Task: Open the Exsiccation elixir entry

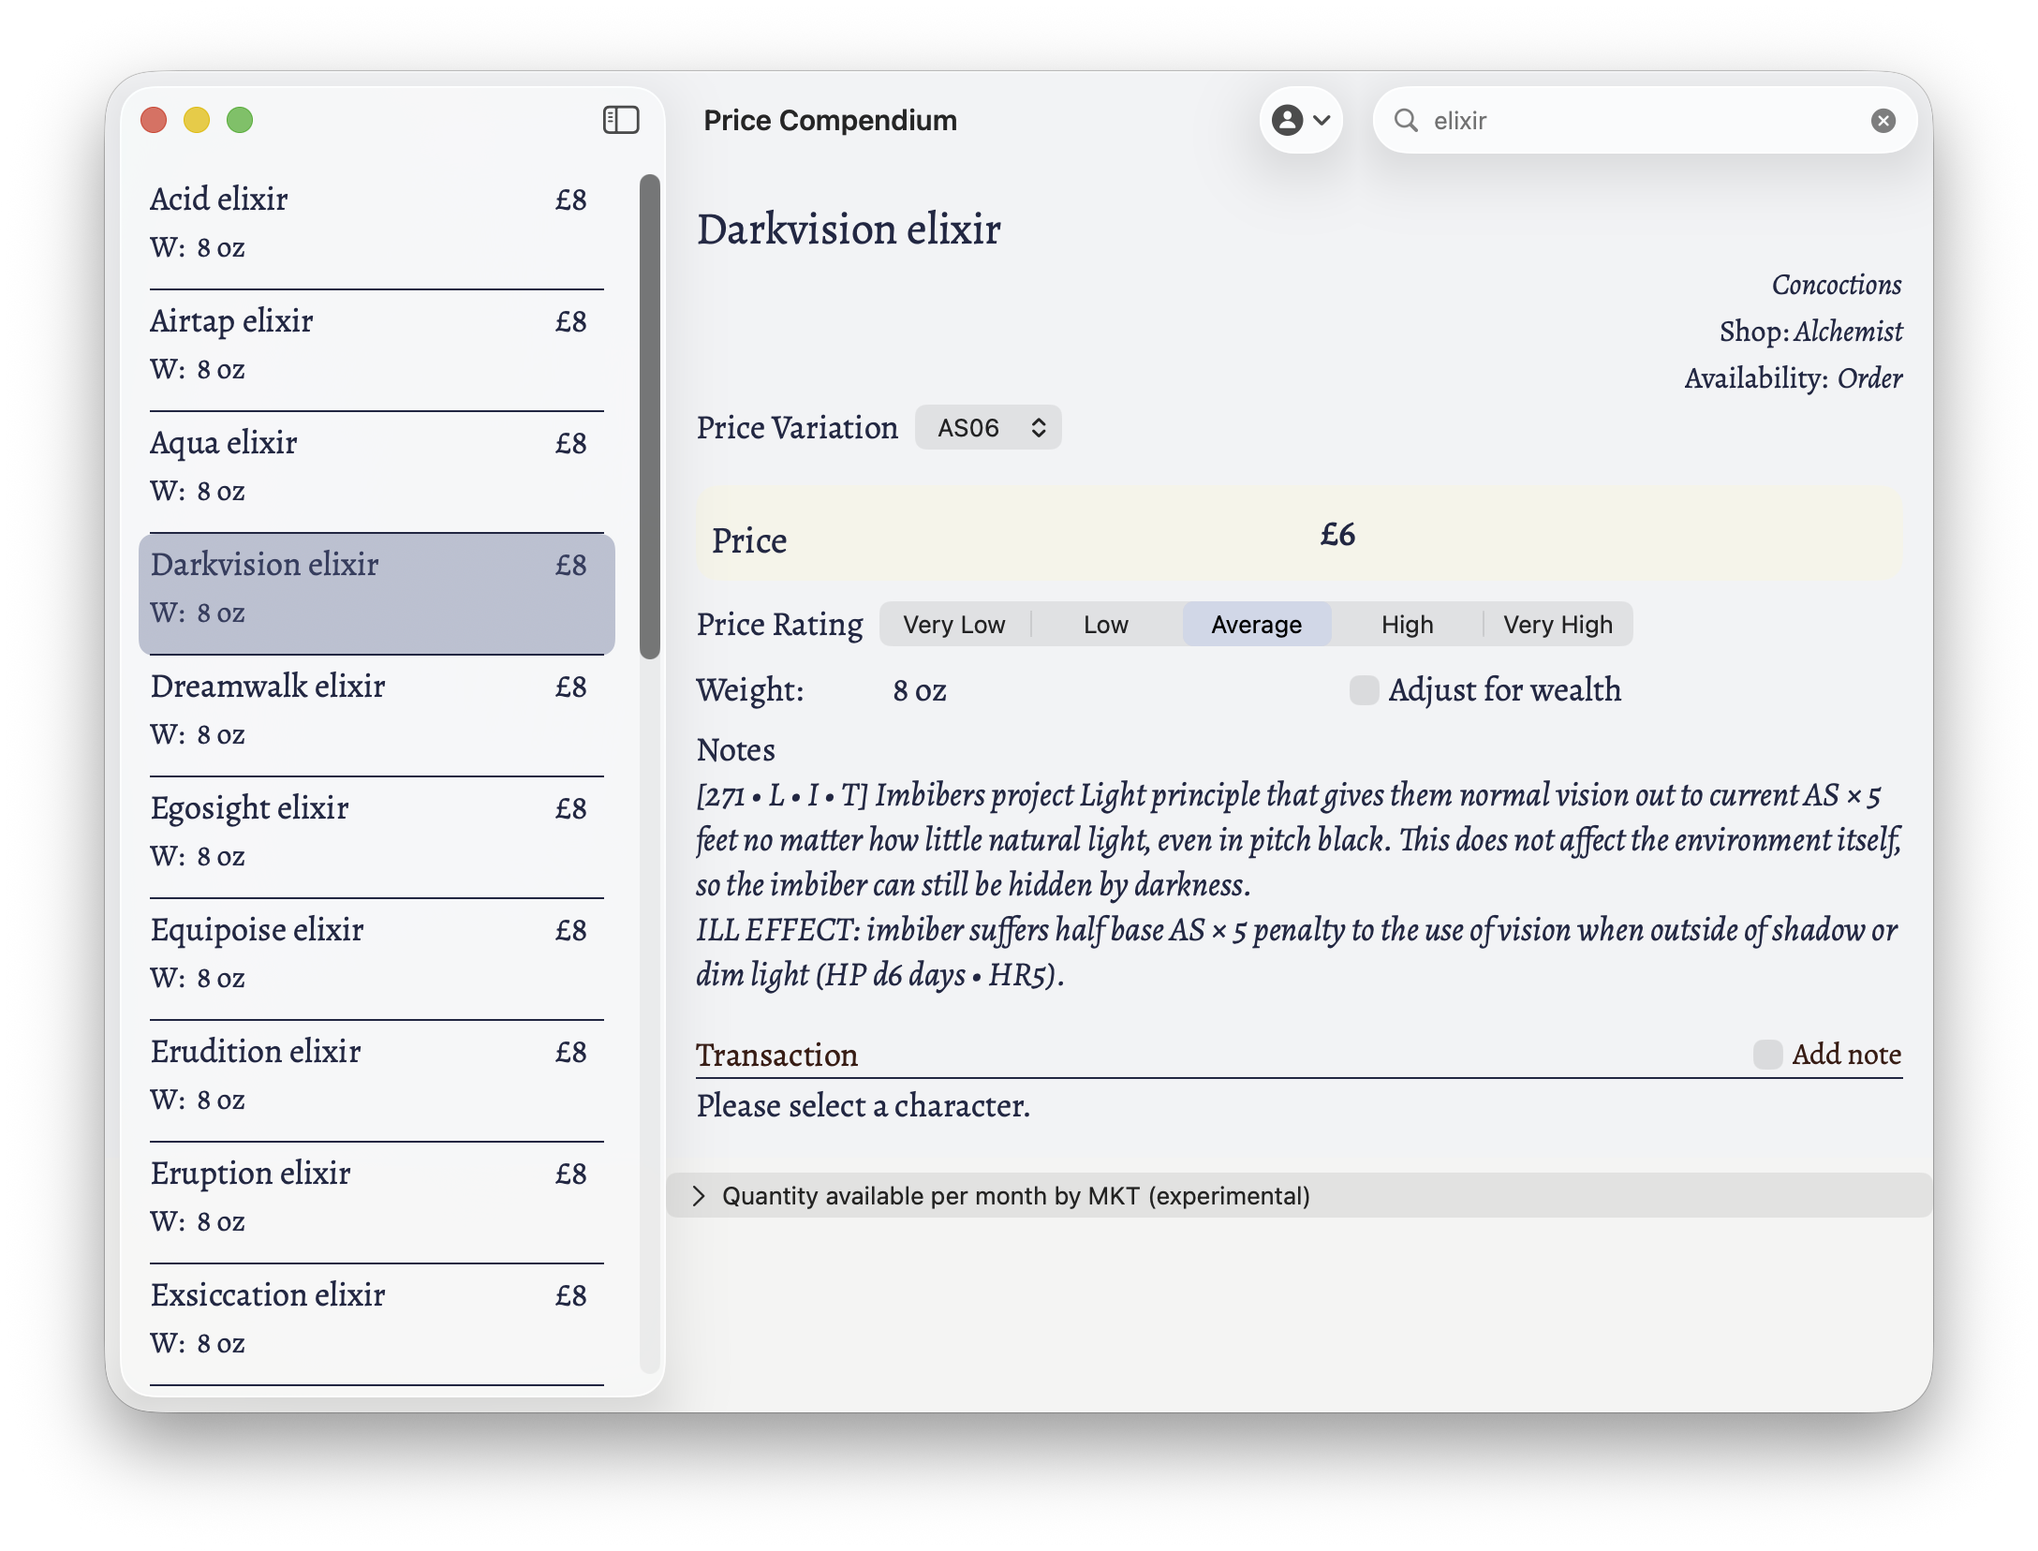Action: tap(375, 1319)
